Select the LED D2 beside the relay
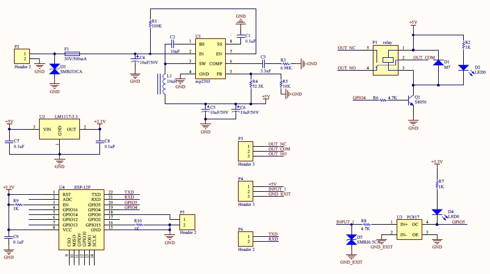The width and height of the screenshot is (490, 274). [x=464, y=68]
